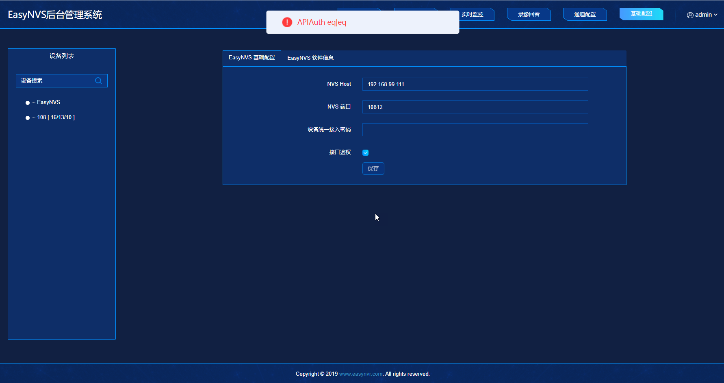Select the 108 [ 16/13/10 ] tree item
Viewport: 724px width, 383px height.
(56, 118)
